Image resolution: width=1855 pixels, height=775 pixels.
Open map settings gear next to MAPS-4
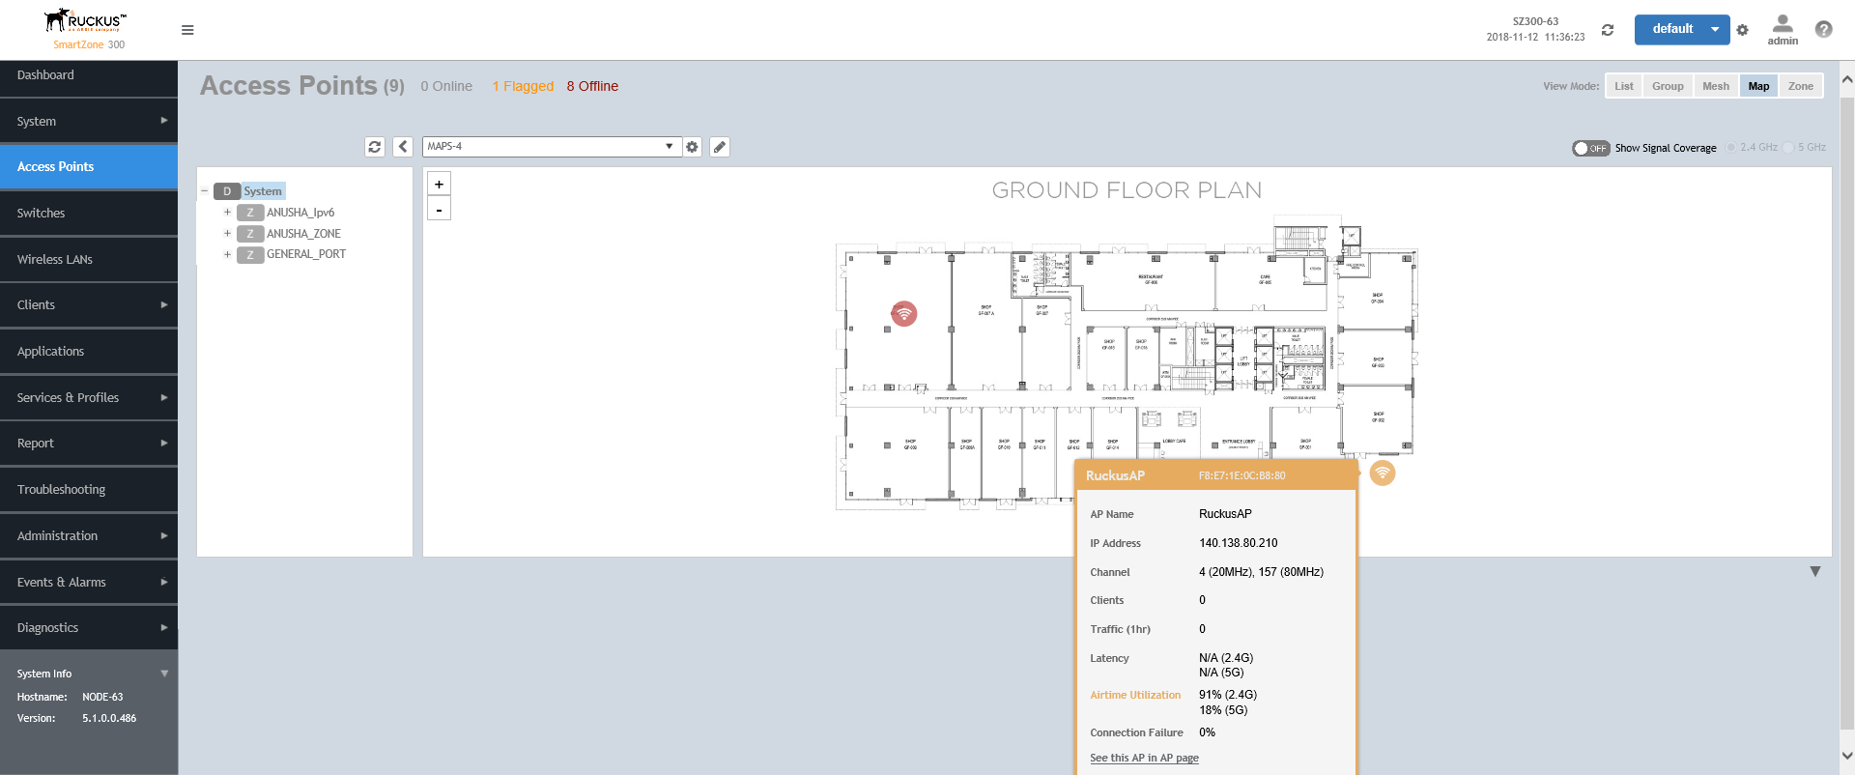692,147
